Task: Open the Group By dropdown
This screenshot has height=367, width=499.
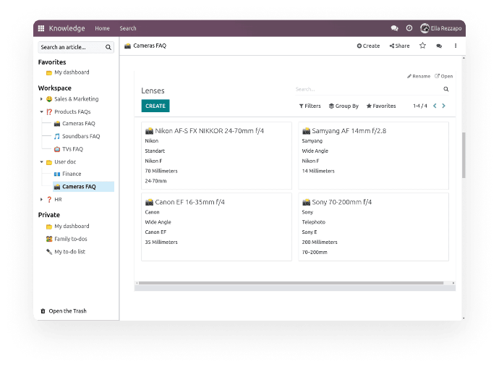Action: click(344, 106)
